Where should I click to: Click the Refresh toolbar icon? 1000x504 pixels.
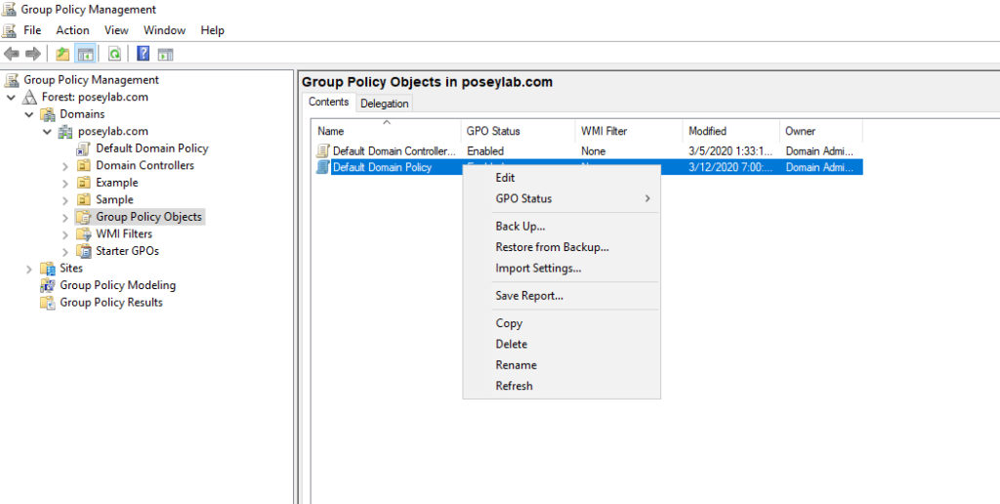[x=114, y=55]
